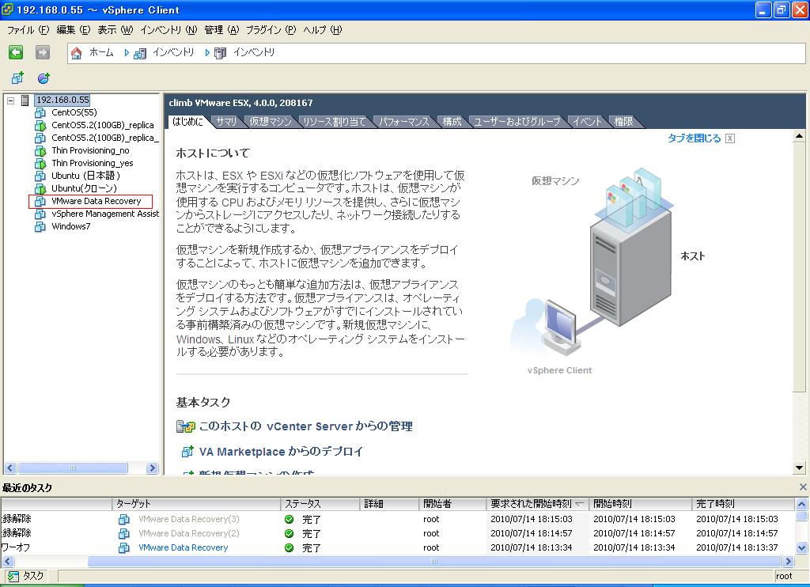Close the 最近のタスク panel
This screenshot has height=587, width=810.
click(x=803, y=487)
